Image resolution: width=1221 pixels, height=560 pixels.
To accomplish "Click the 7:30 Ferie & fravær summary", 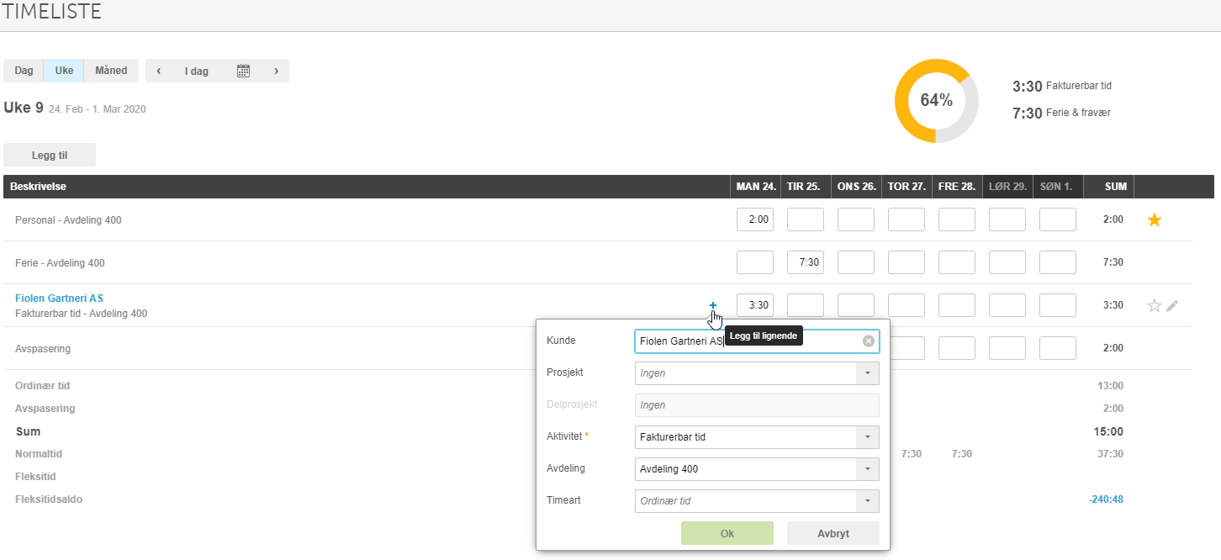I will (x=1061, y=113).
